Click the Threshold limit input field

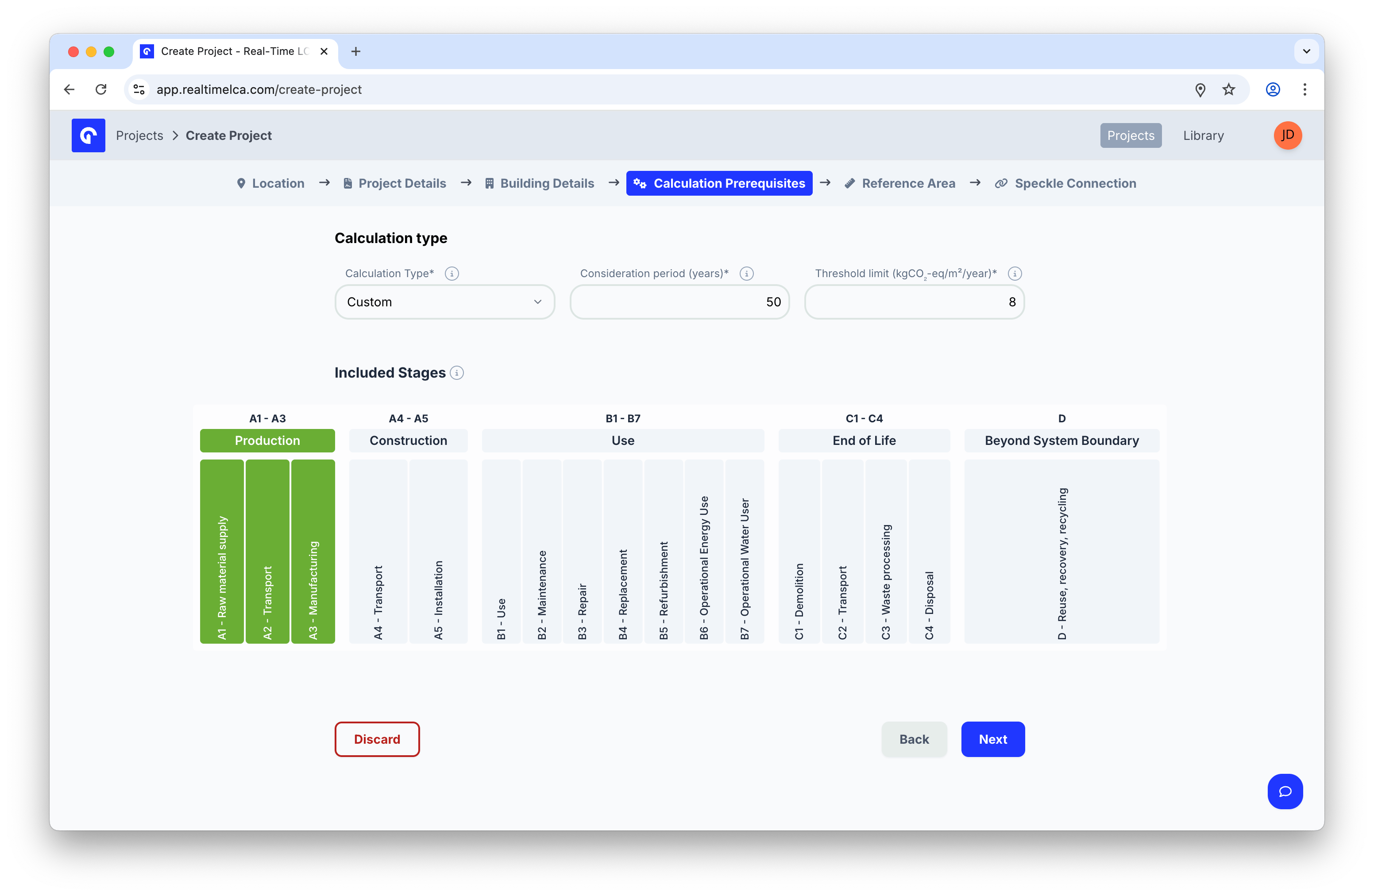[x=915, y=302]
